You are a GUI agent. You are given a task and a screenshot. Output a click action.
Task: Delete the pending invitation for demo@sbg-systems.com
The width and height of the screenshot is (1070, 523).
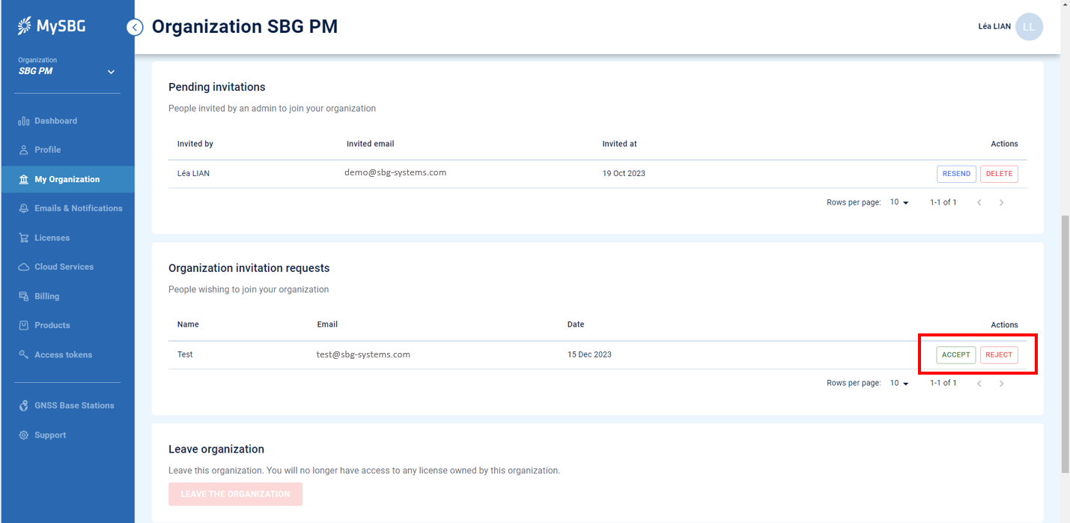click(x=999, y=174)
